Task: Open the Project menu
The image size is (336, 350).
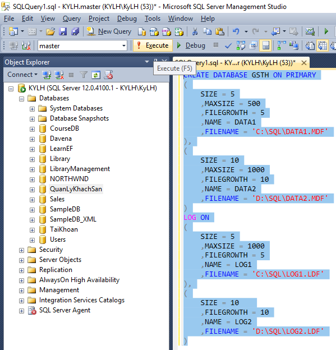Action: 99,19
